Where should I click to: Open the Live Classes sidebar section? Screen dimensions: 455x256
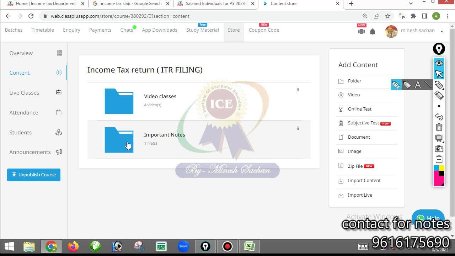pos(24,92)
